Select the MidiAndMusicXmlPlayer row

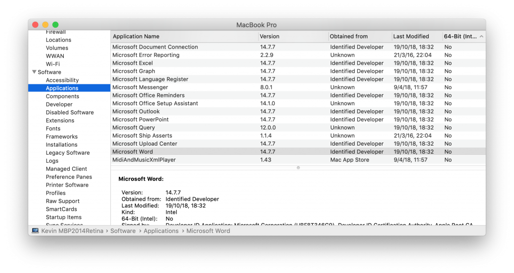298,160
